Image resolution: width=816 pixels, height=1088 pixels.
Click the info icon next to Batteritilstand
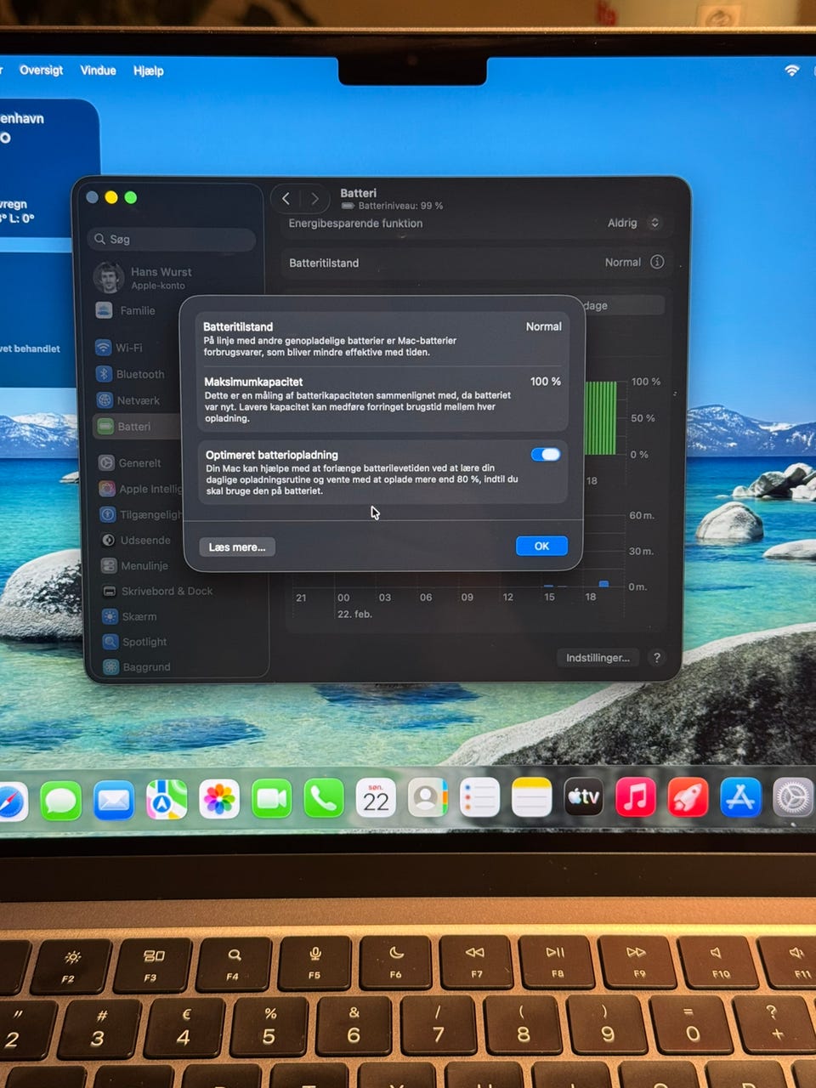(657, 262)
